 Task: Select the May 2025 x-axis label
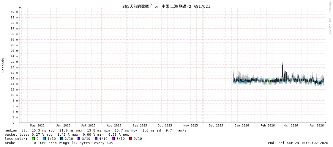(x=37, y=126)
